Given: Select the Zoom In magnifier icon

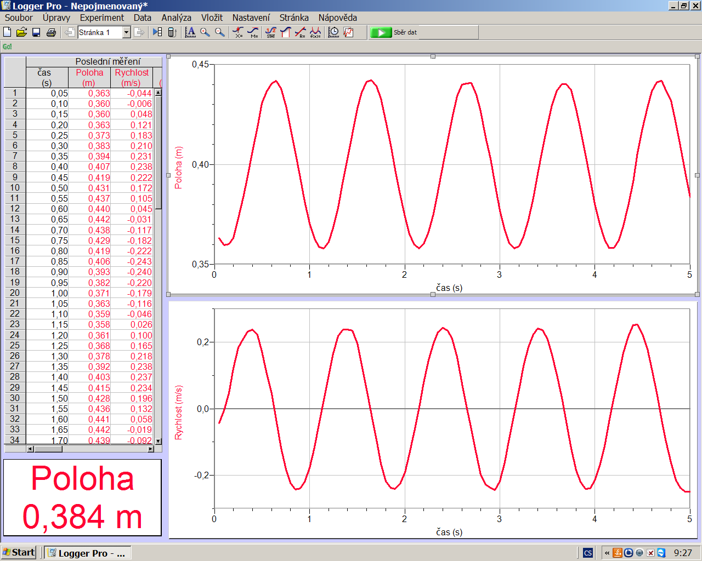Looking at the screenshot, I should click(x=205, y=32).
